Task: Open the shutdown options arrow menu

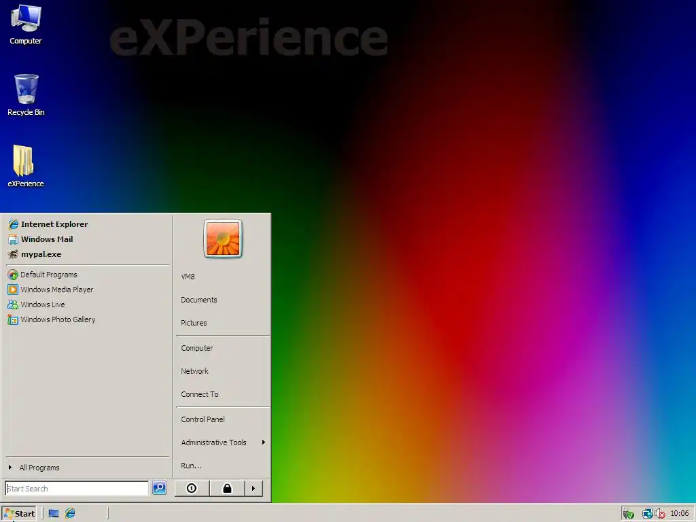Action: point(254,488)
